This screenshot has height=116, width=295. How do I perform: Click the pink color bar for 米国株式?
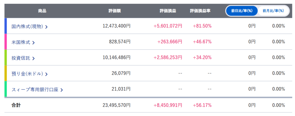tap(5, 42)
